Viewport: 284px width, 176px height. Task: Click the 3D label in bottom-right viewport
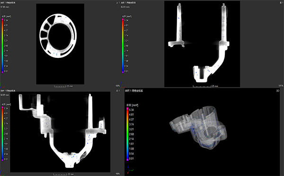point(278,91)
